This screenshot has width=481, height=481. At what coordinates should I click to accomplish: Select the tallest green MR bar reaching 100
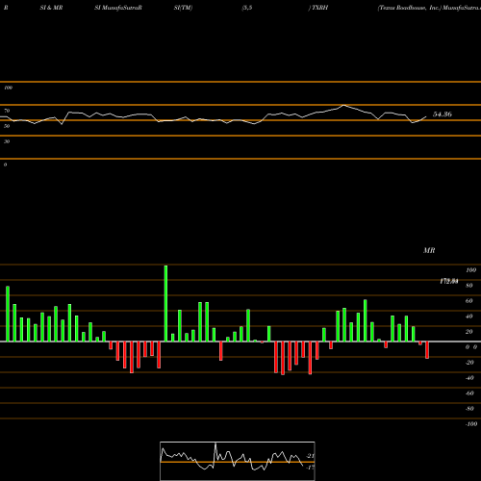(165, 303)
